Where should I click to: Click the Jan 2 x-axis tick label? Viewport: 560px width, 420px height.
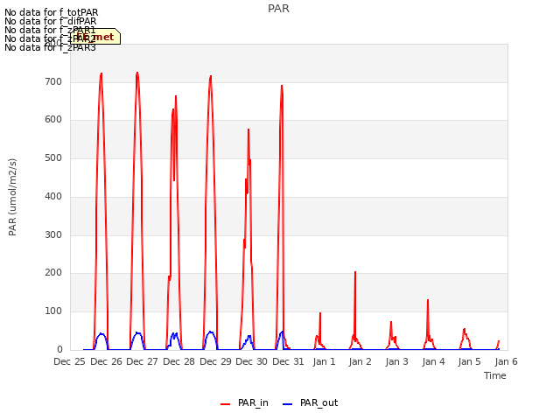pyautogui.click(x=360, y=361)
